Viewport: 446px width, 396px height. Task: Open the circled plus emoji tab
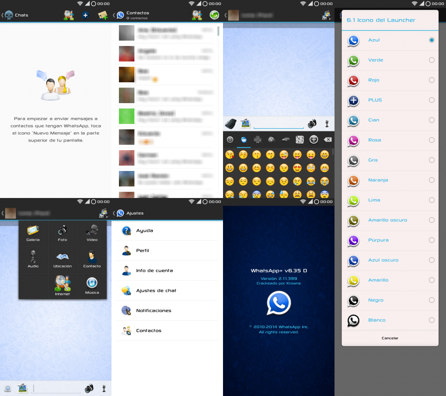click(x=314, y=140)
